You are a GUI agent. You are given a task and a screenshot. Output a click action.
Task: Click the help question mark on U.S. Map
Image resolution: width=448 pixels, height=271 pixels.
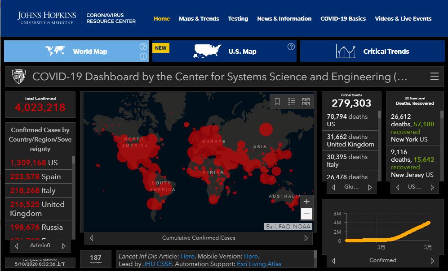coord(291,47)
